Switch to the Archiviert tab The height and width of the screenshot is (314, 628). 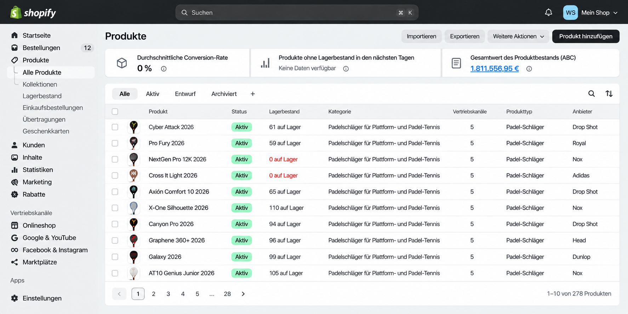224,94
